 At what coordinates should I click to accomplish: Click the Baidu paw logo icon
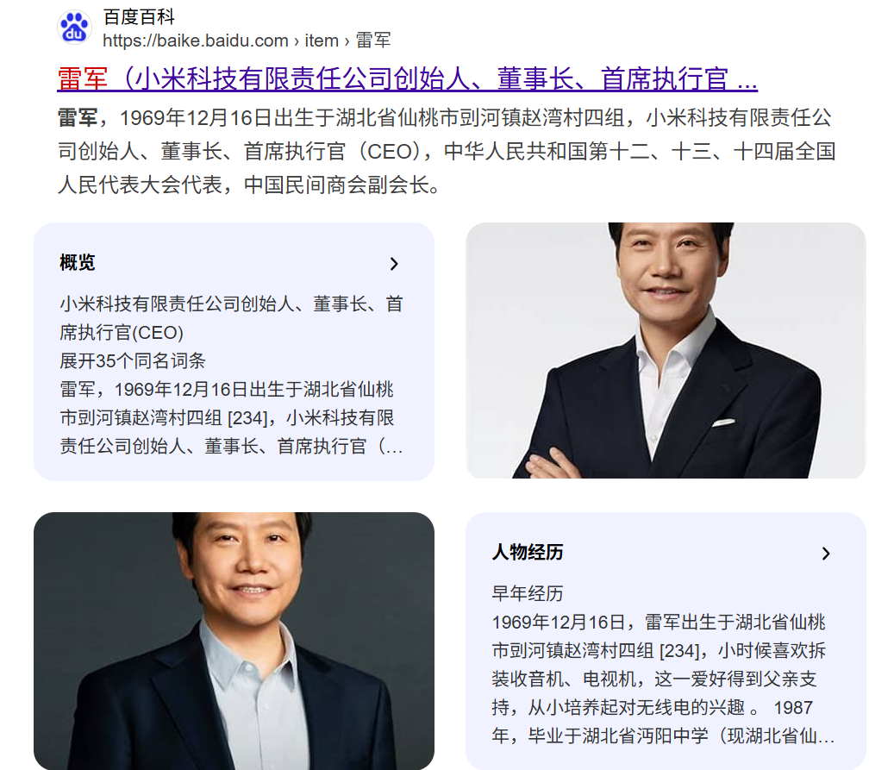pos(74,27)
